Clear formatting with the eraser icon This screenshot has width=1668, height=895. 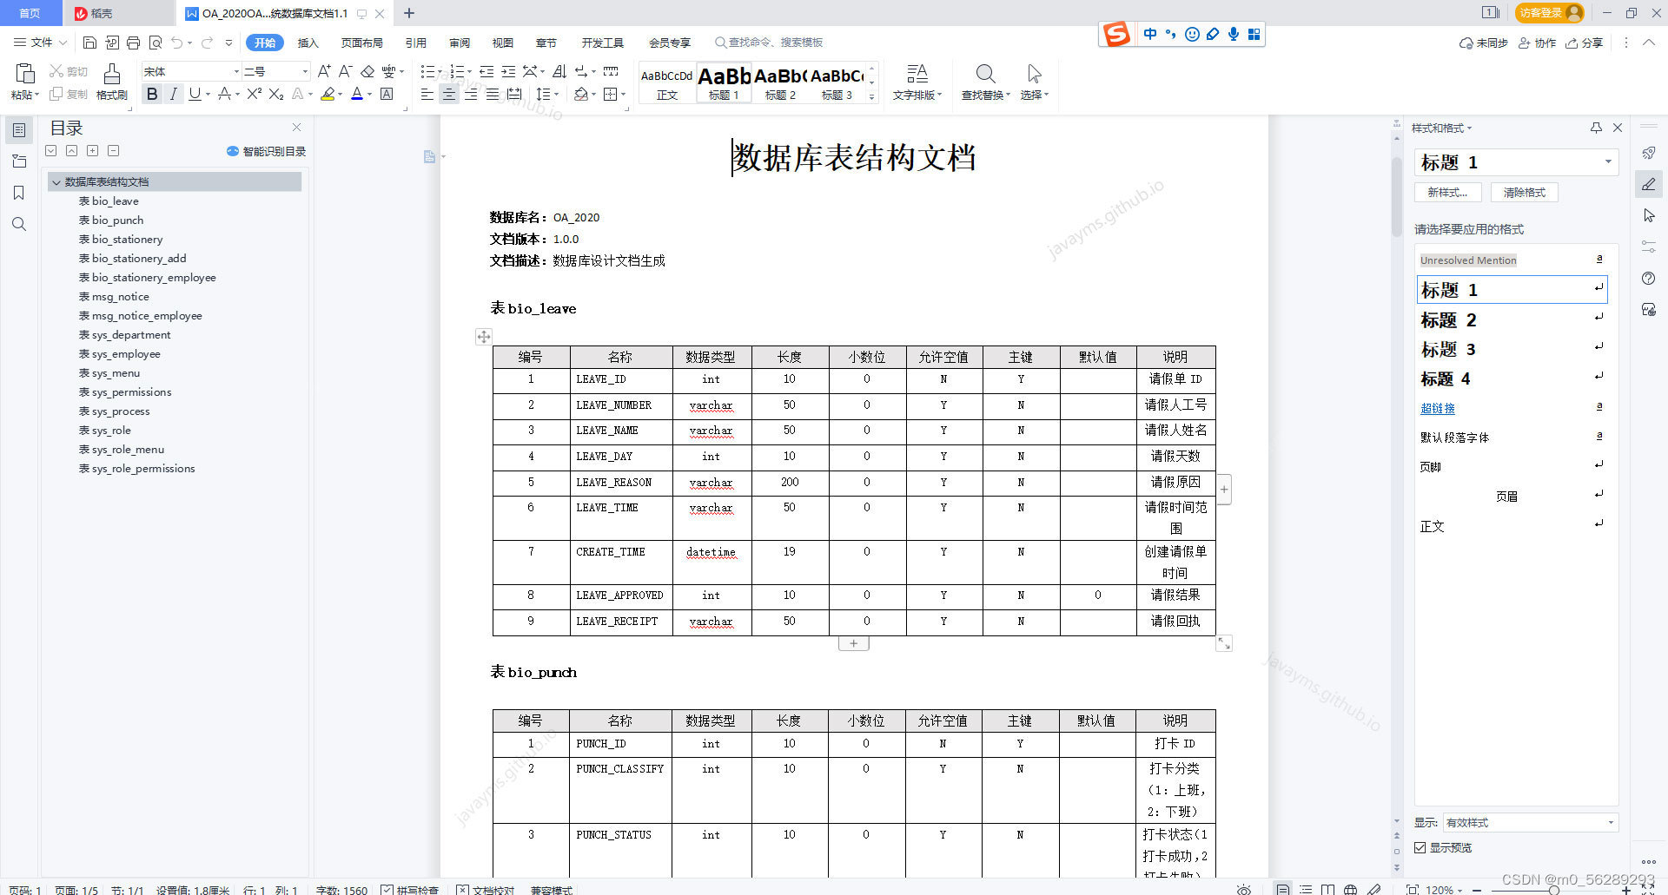pyautogui.click(x=367, y=71)
